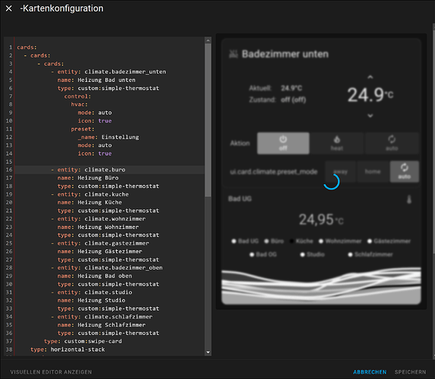Click the thermometer icon on Bad UG card

[x=409, y=199]
